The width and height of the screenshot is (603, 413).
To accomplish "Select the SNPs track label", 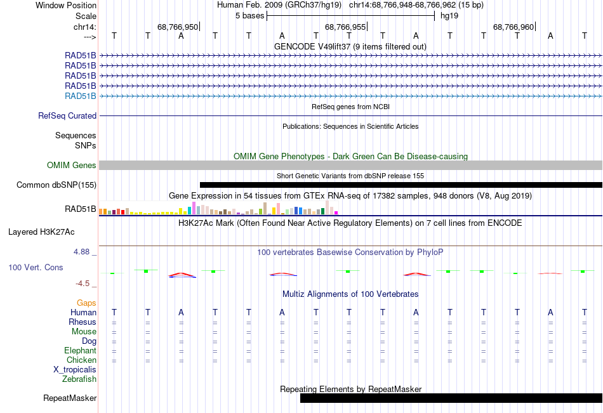I will [86, 145].
